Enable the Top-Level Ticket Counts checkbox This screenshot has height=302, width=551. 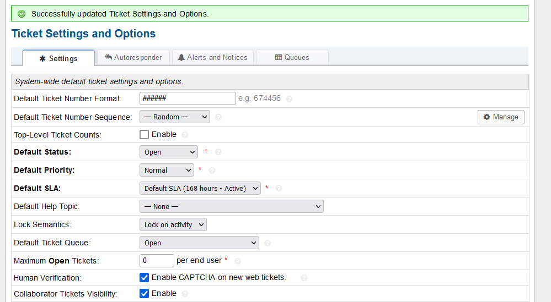point(145,134)
